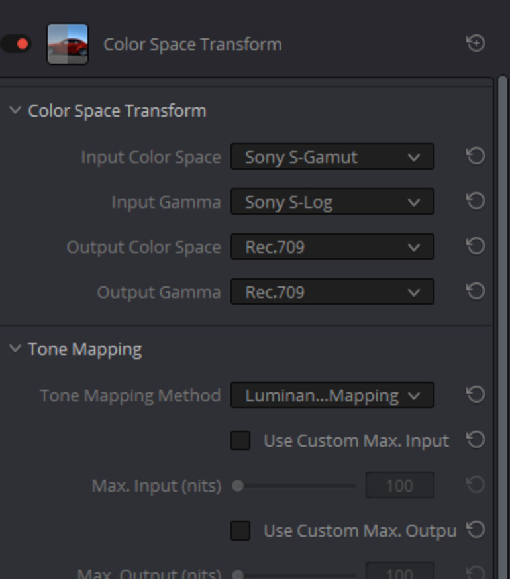Open Tone Mapping Method dropdown
This screenshot has height=579, width=510.
(x=332, y=395)
